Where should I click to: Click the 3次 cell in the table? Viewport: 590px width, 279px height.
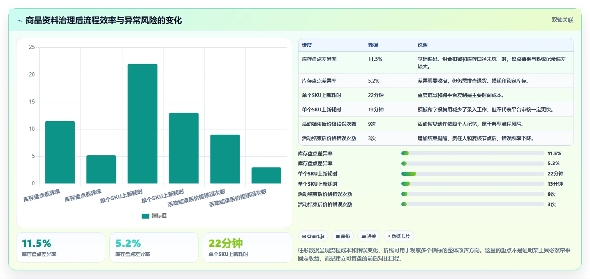[x=372, y=138]
